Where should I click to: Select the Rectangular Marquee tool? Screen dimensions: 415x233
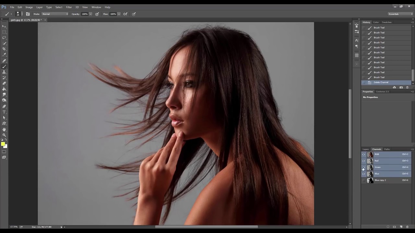click(4, 32)
